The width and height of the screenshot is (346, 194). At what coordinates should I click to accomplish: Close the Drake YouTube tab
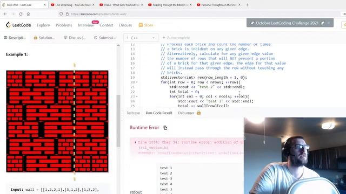tap(142, 5)
